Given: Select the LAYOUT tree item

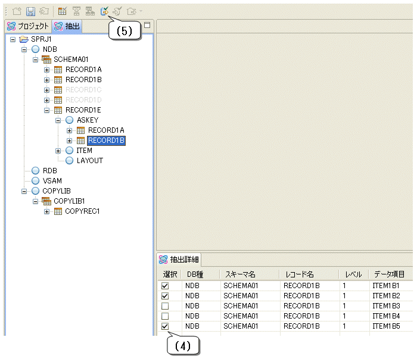Looking at the screenshot, I should (89, 161).
